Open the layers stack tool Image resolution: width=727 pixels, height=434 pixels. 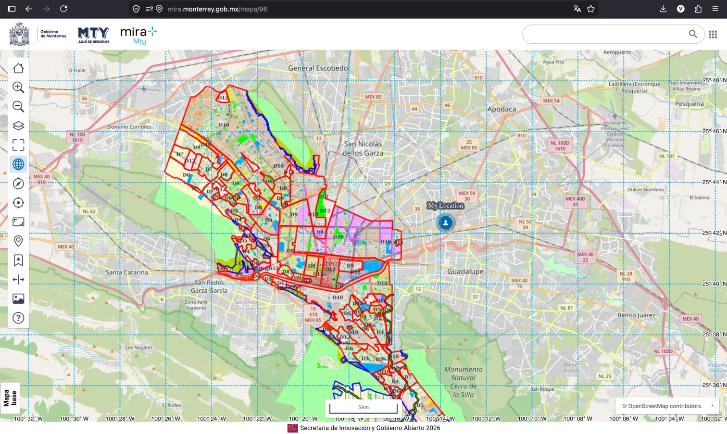point(18,126)
